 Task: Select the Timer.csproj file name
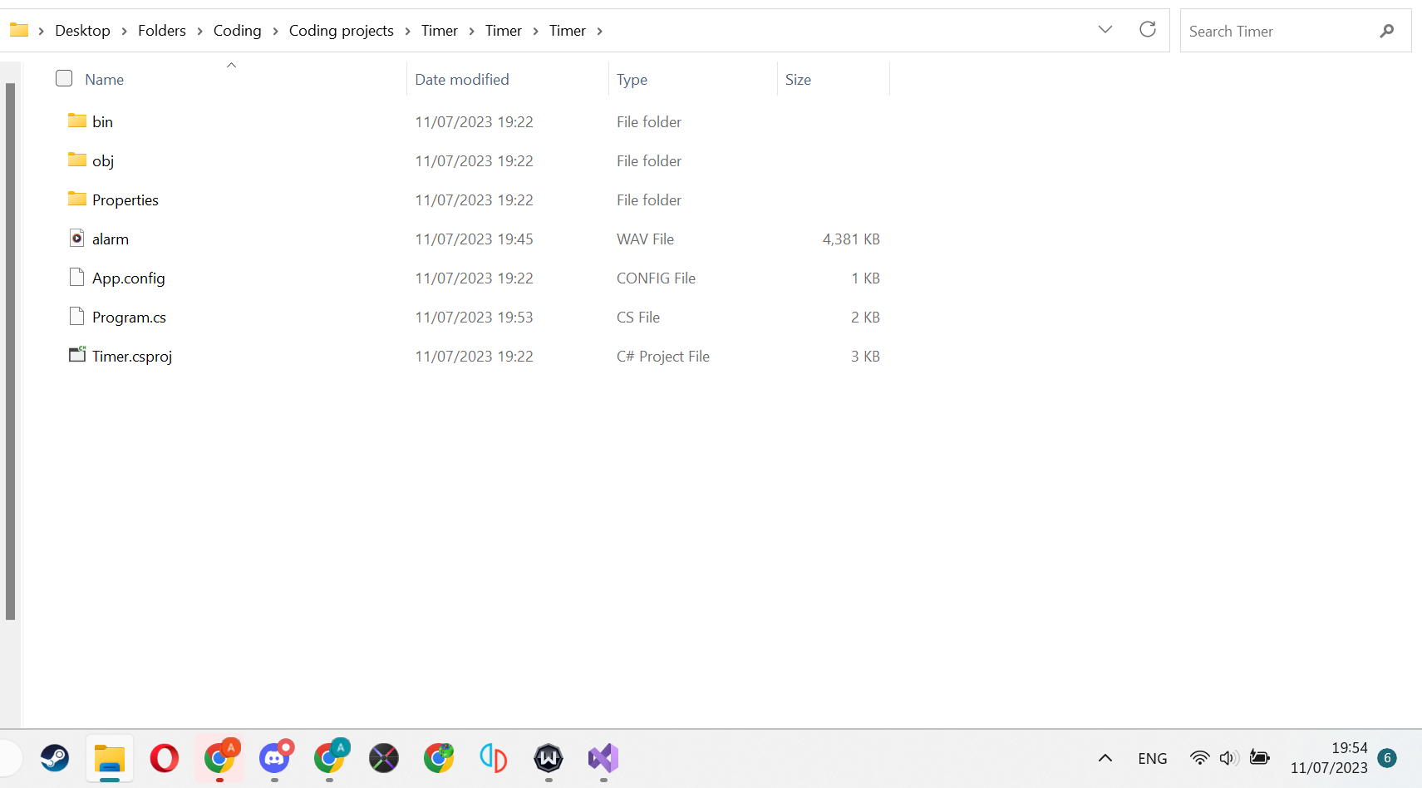[x=132, y=357]
